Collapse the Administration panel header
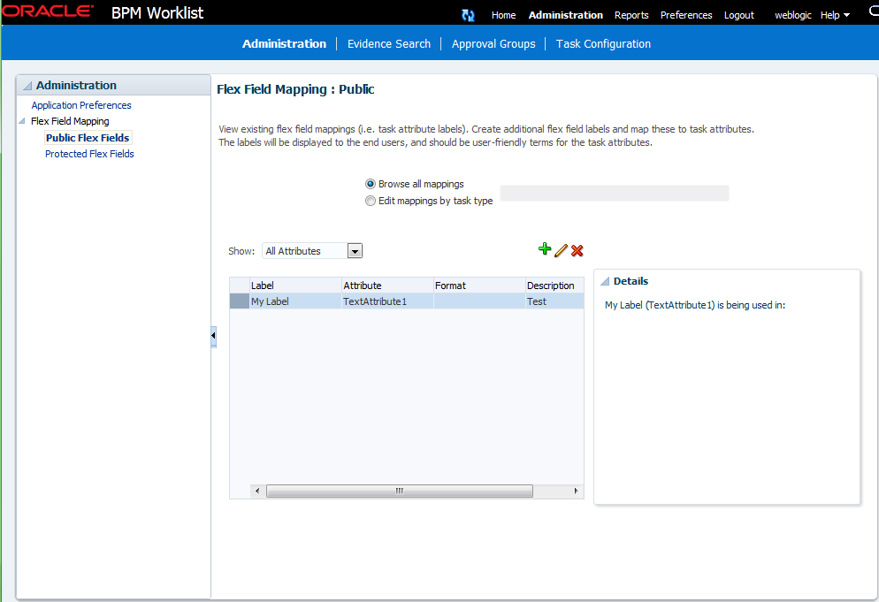This screenshot has height=602, width=879. 27,86
